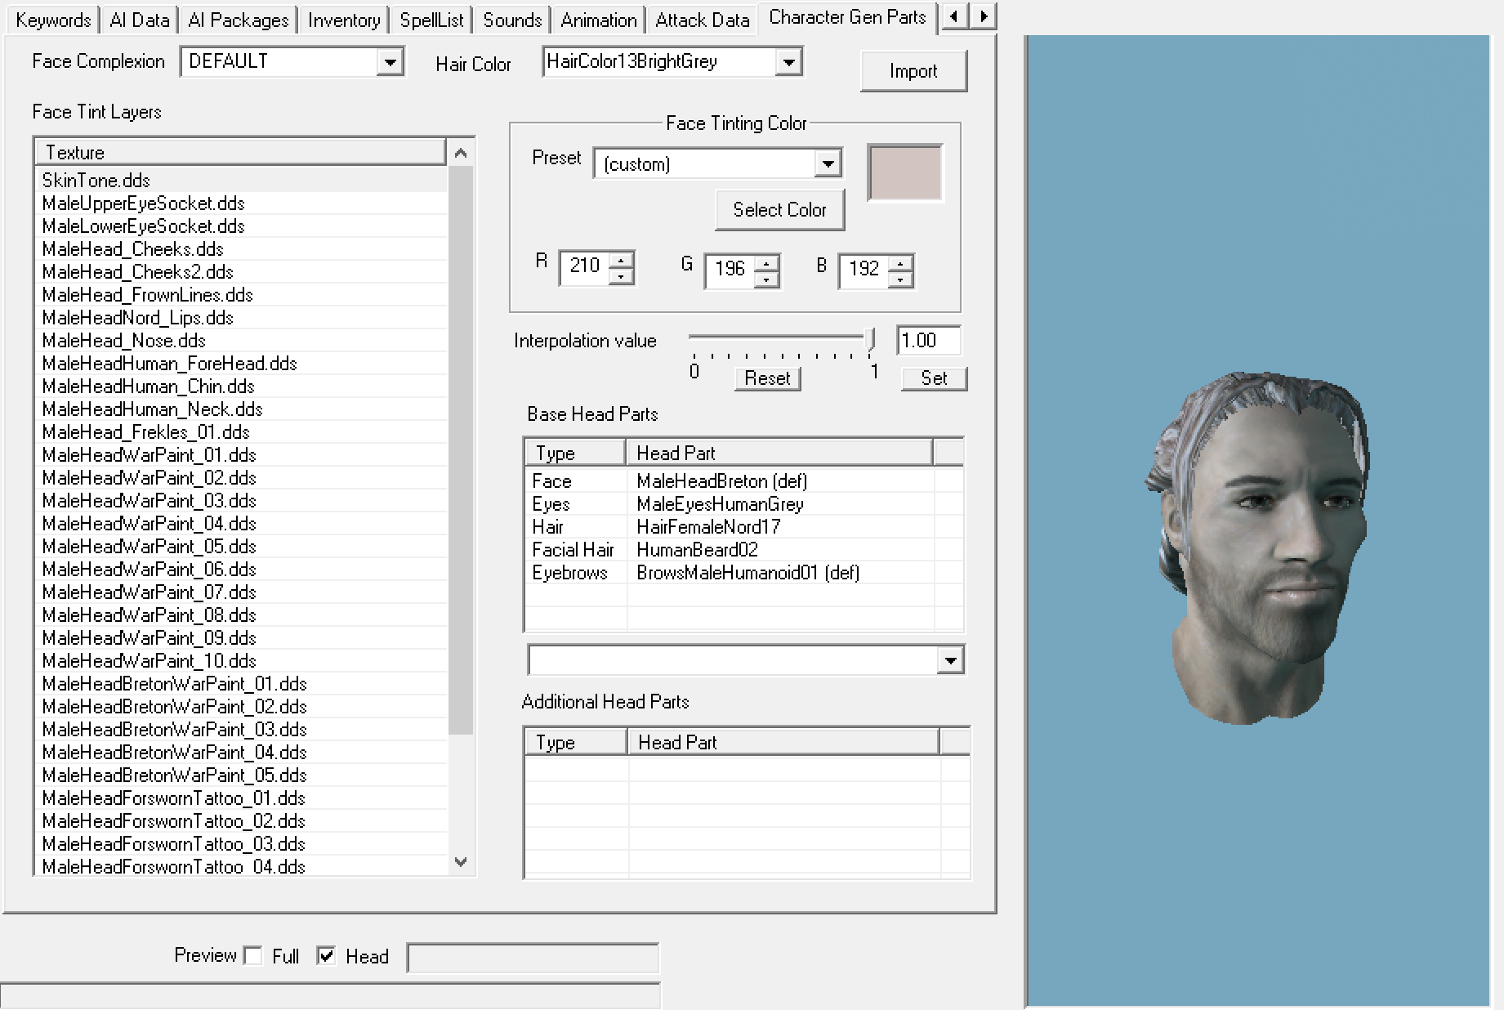
Task: Select MaleHeadHuman_ForeHead.dds layer
Action: tap(243, 364)
